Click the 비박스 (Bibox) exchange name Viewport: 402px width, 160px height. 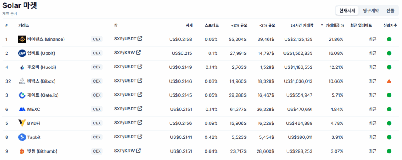tap(41, 81)
